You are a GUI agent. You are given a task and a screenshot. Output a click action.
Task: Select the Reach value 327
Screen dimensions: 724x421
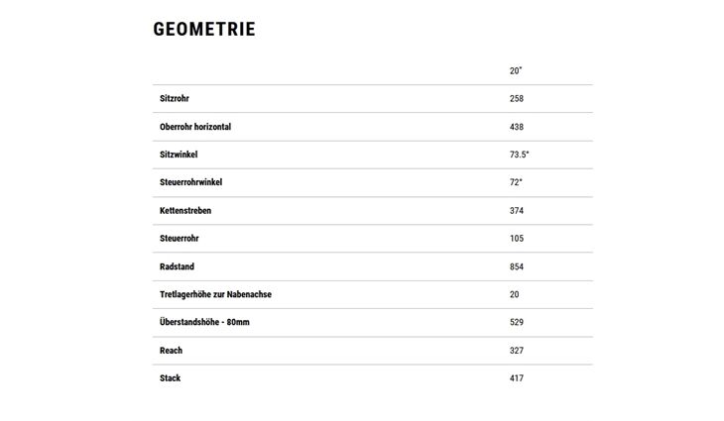click(517, 351)
